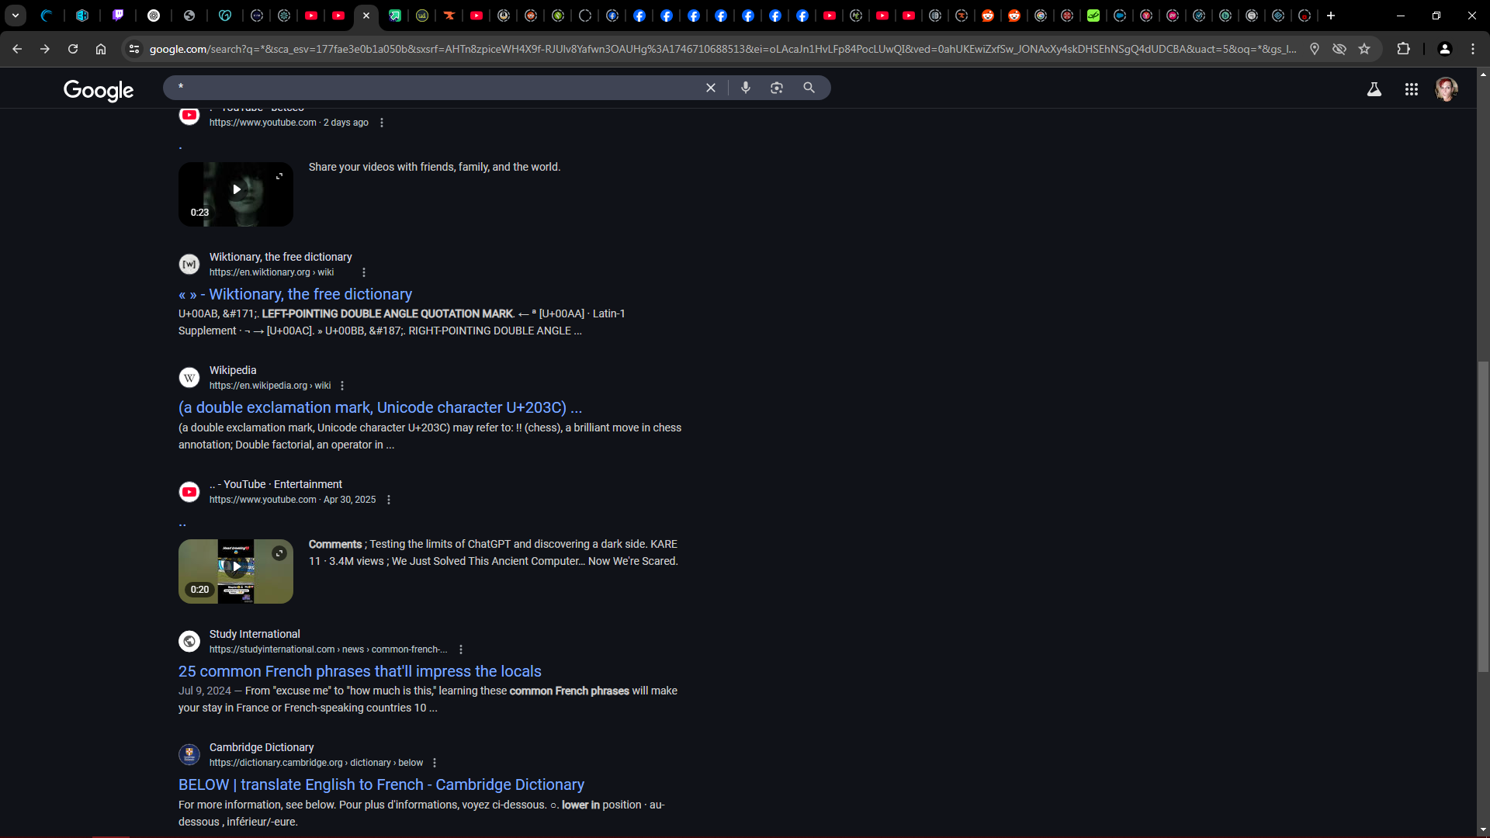Viewport: 1490px width, 838px height.
Task: Open location permission icon in address bar
Action: pyautogui.click(x=1315, y=49)
